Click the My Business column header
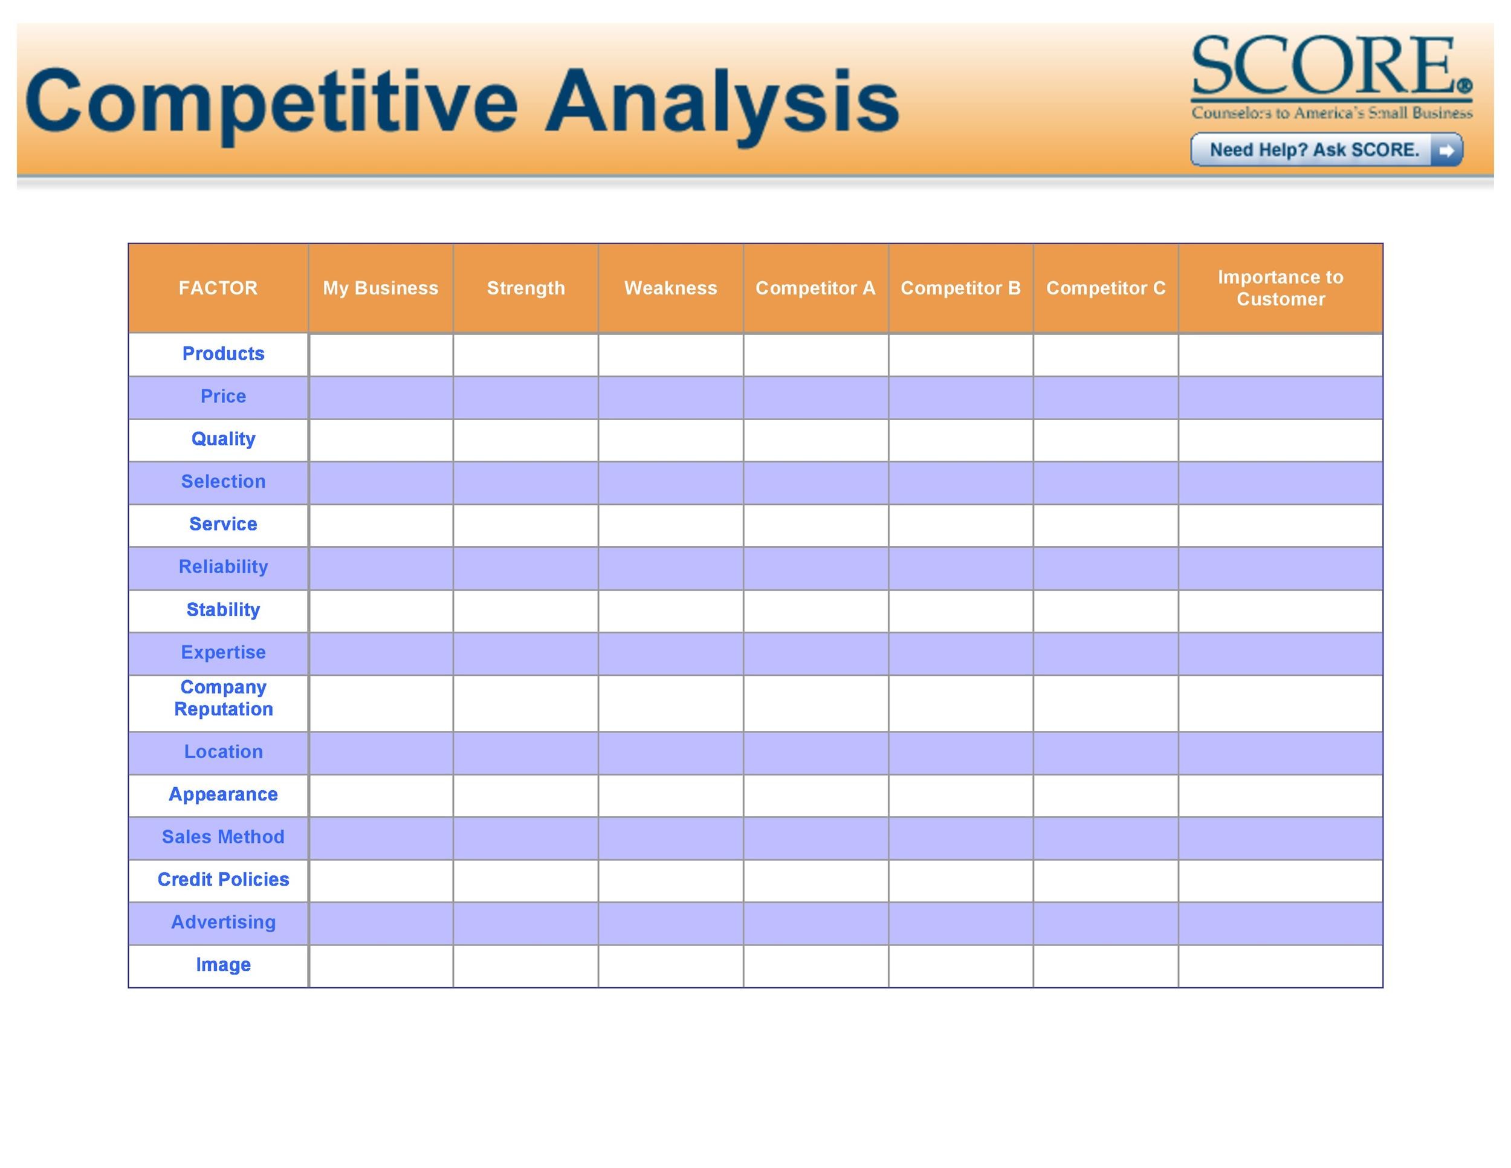The width and height of the screenshot is (1511, 1168). click(380, 287)
